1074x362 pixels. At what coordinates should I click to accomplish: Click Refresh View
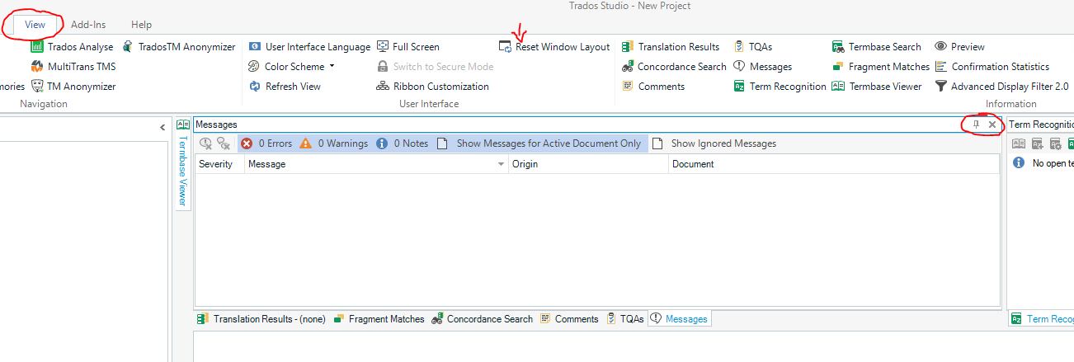click(x=285, y=87)
